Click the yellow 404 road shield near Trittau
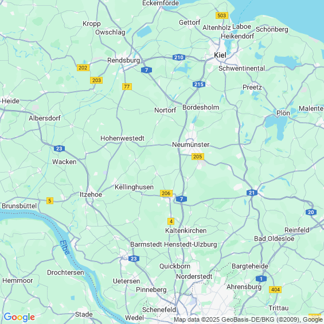 (275, 290)
